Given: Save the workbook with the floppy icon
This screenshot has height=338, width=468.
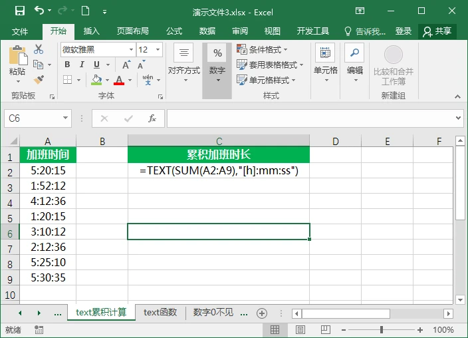Looking at the screenshot, I should pyautogui.click(x=20, y=11).
